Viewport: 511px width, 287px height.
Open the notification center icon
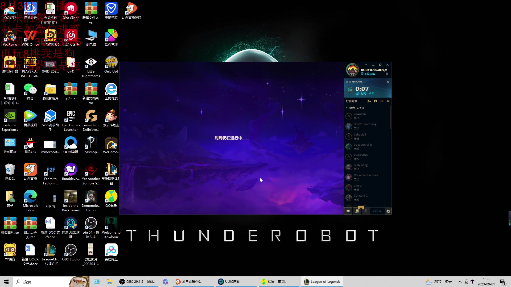pyautogui.click(x=503, y=282)
